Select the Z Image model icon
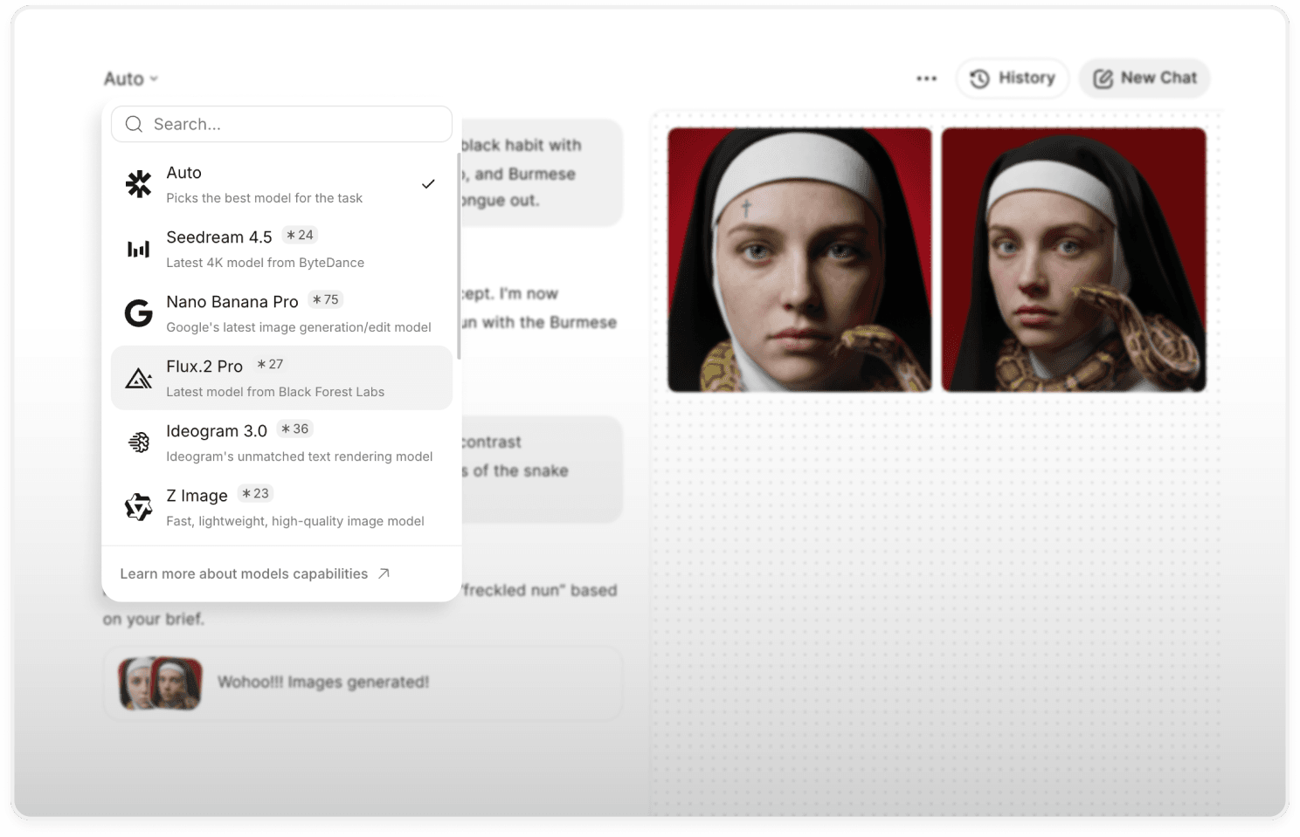Image resolution: width=1300 pixels, height=837 pixels. click(x=138, y=506)
